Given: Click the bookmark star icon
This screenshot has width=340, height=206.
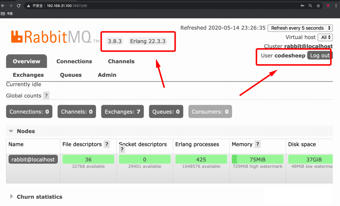Looking at the screenshot, I should click(318, 6).
